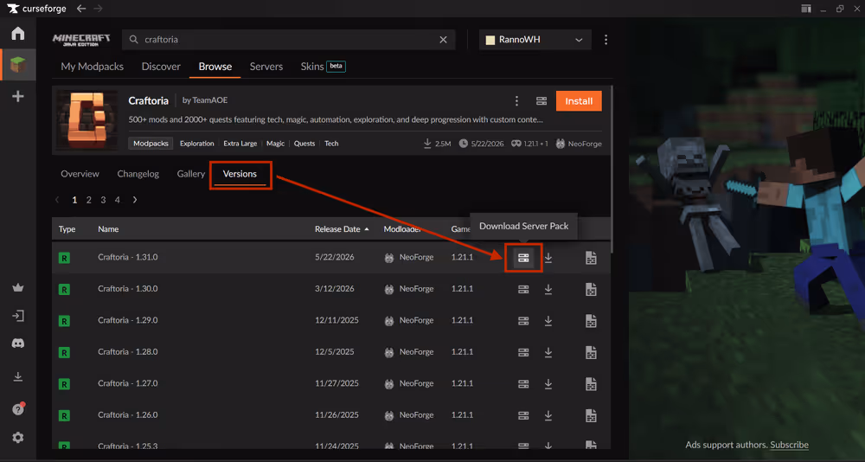Open the settings gear in sidebar
This screenshot has width=865, height=462.
click(x=17, y=438)
